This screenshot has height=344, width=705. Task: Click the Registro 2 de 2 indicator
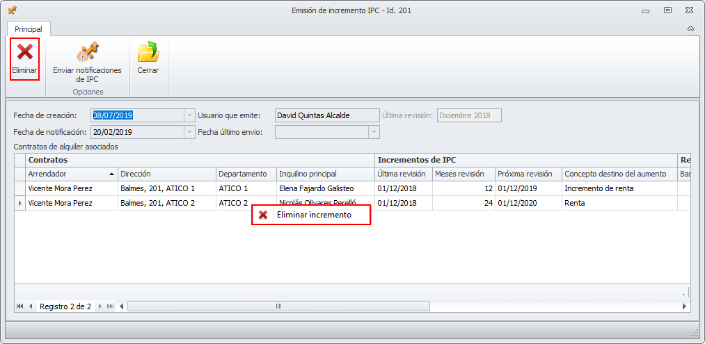click(65, 306)
